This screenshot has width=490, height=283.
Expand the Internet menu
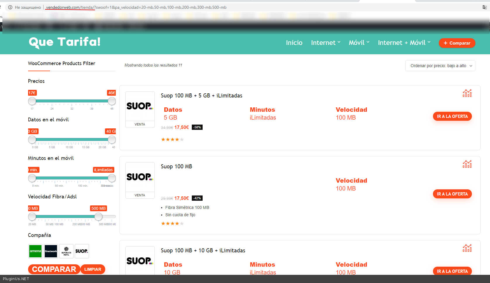(326, 43)
